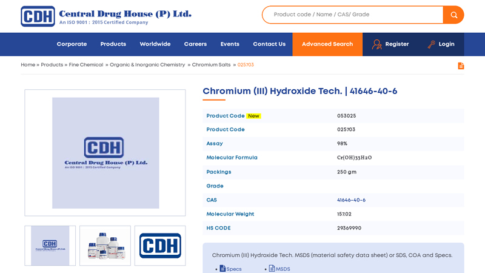Viewport: 485px width, 273px height.
Task: Open the Corporate menu
Action: pyautogui.click(x=72, y=44)
